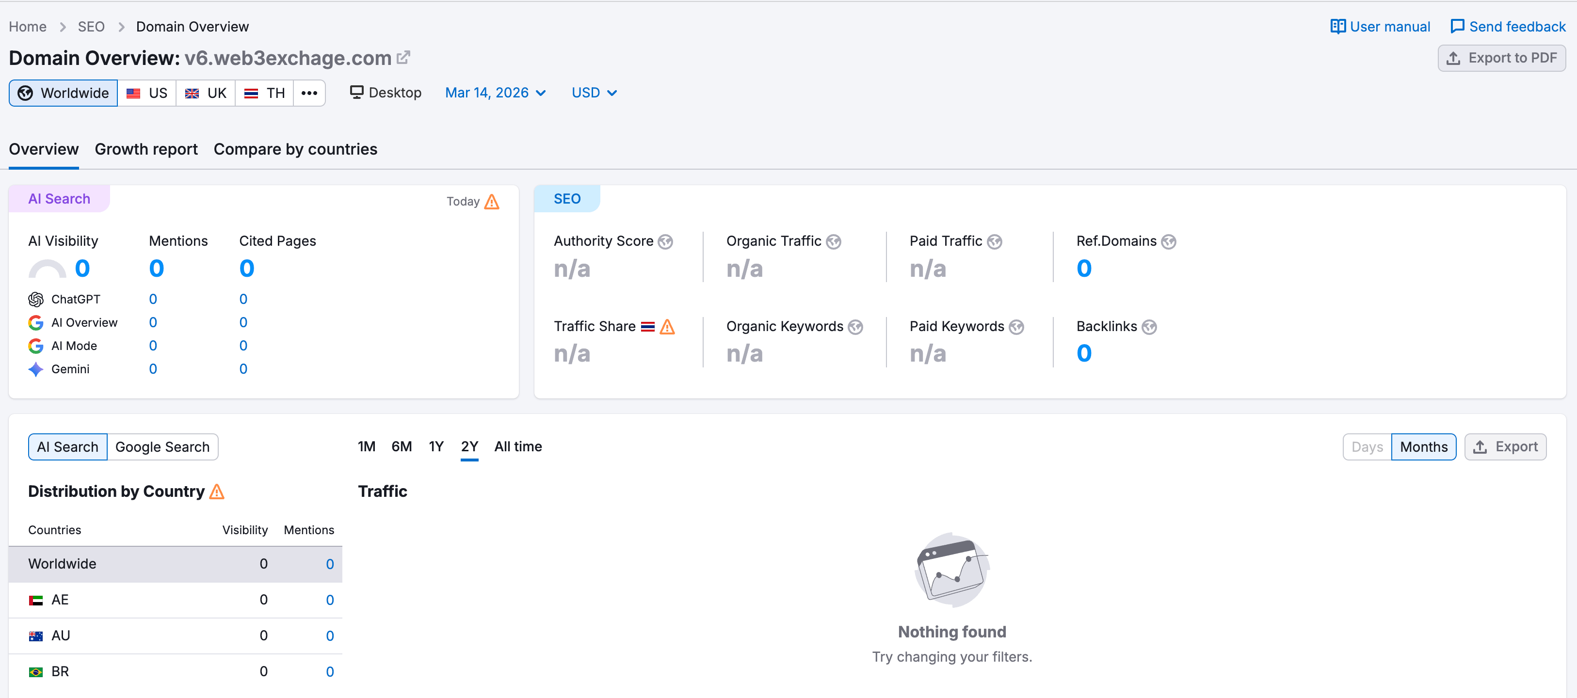This screenshot has height=698, width=1577.
Task: Click the AI Overview mentions value 0
Action: click(x=153, y=322)
